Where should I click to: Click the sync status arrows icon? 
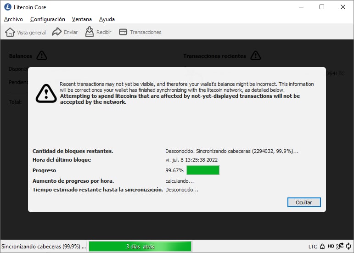click(x=349, y=247)
